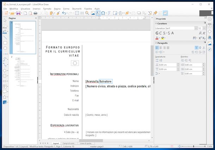Click the before-text indent input field
This screenshot has width=215, height=150.
193,65
